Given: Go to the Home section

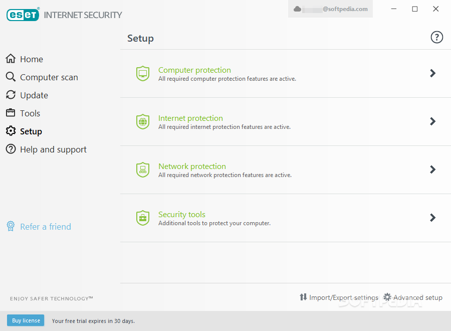Looking at the screenshot, I should (x=32, y=59).
